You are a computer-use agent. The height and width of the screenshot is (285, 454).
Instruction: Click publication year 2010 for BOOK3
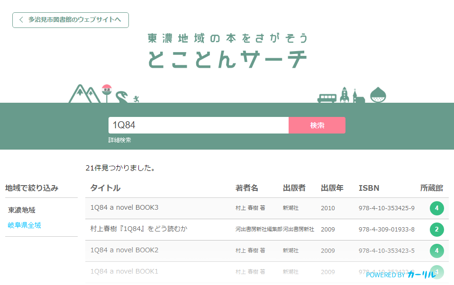coord(328,208)
